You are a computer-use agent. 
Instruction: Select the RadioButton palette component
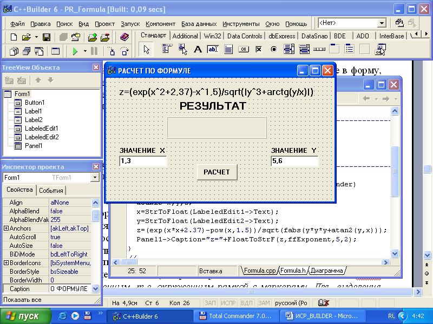tap(274, 49)
